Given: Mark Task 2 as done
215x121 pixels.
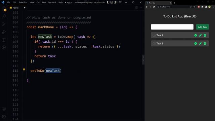Looking at the screenshot, I should [x=196, y=43].
